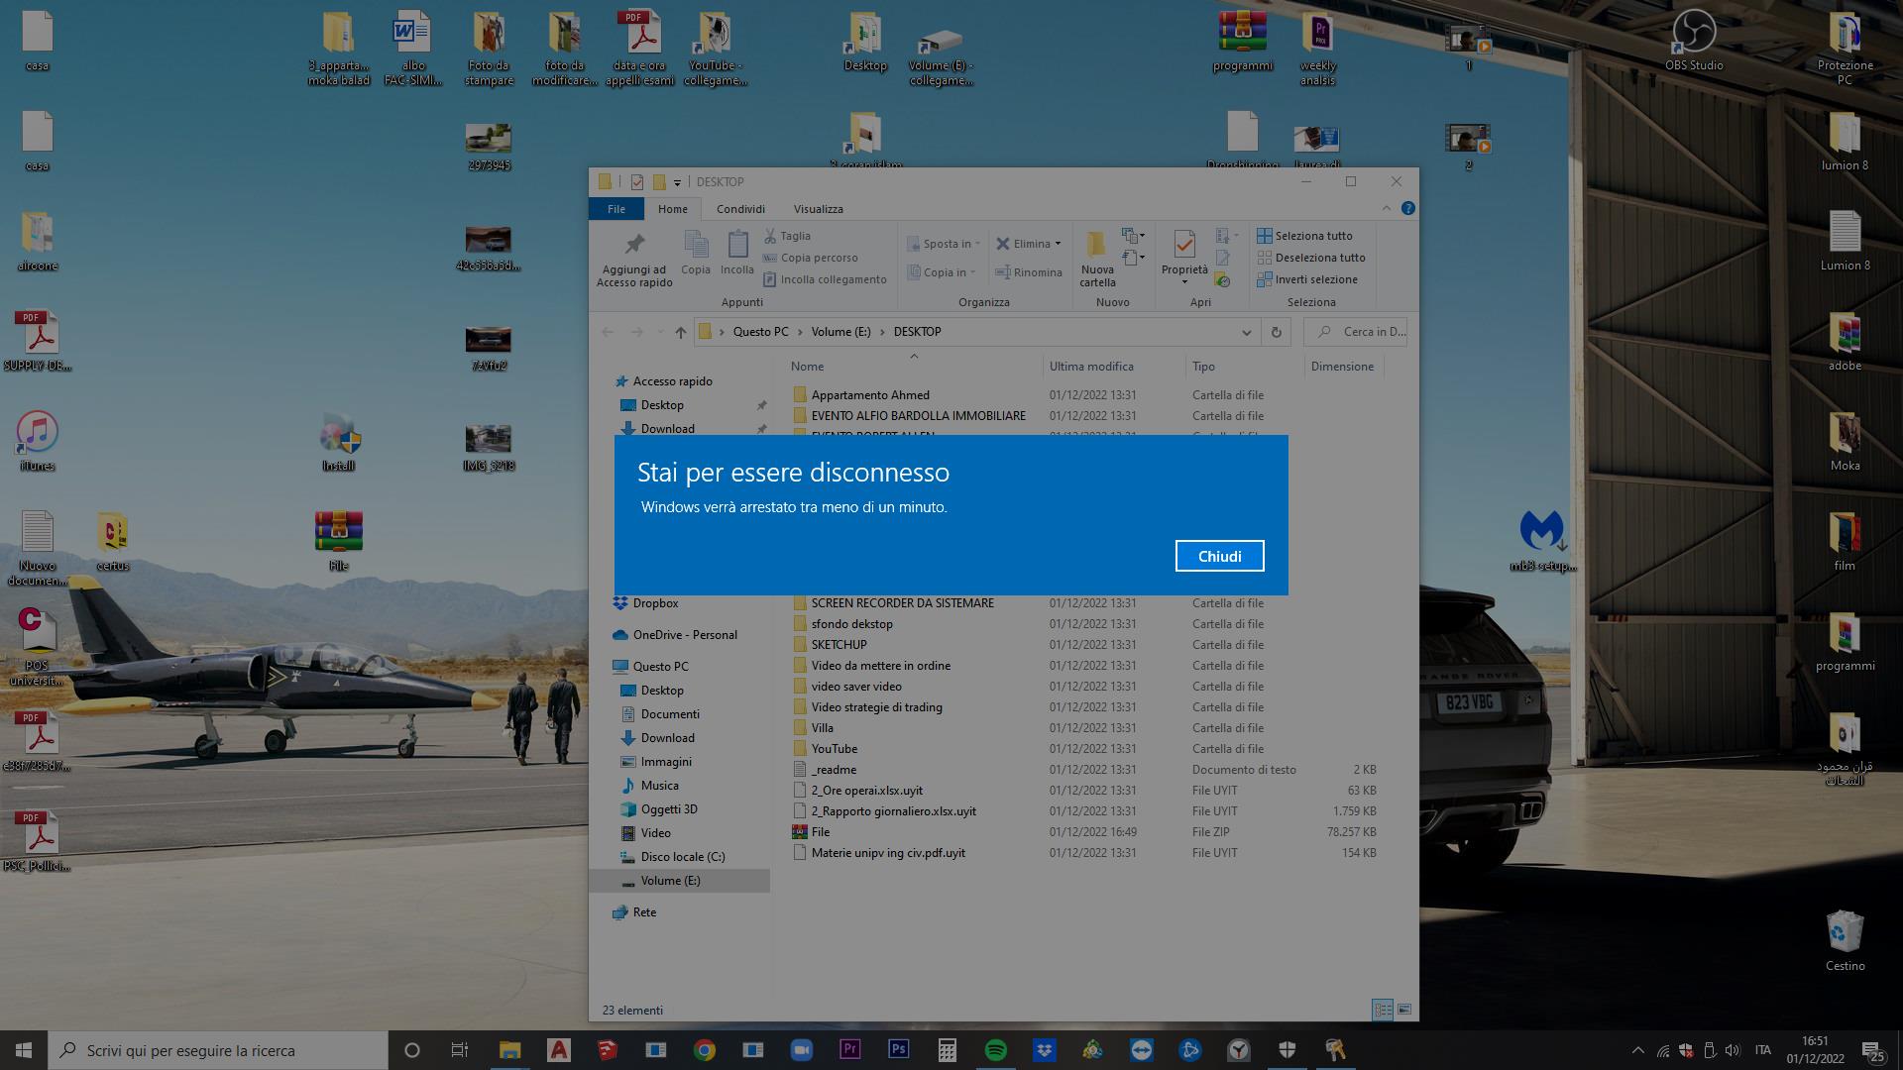
Task: Open address bar history dropdown chevron
Action: (1246, 332)
